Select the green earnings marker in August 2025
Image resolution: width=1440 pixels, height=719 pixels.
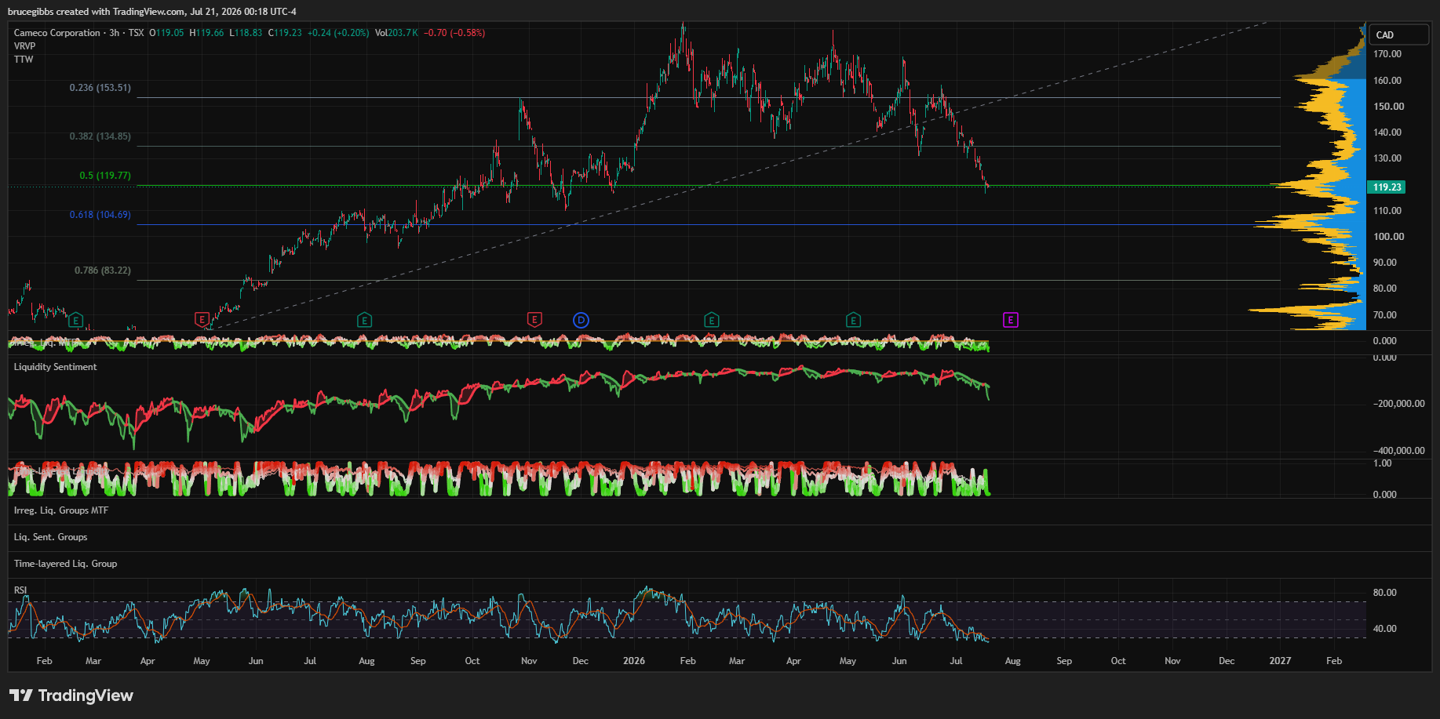tap(364, 320)
